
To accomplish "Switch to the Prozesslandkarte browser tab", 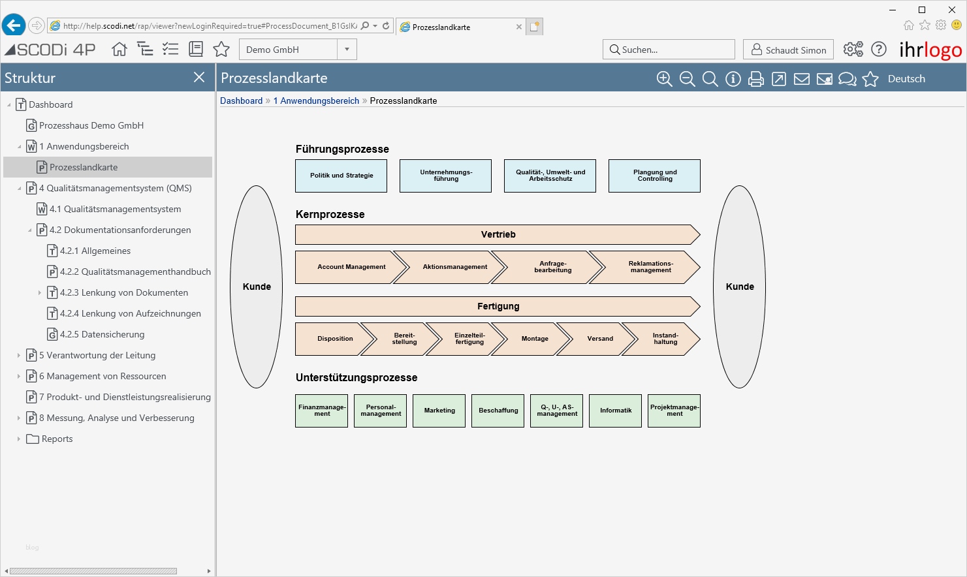I will pos(457,27).
